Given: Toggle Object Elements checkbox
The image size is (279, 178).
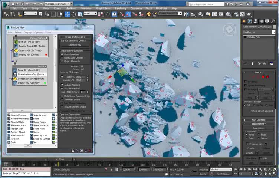Looking at the screenshot, I should (62, 61).
